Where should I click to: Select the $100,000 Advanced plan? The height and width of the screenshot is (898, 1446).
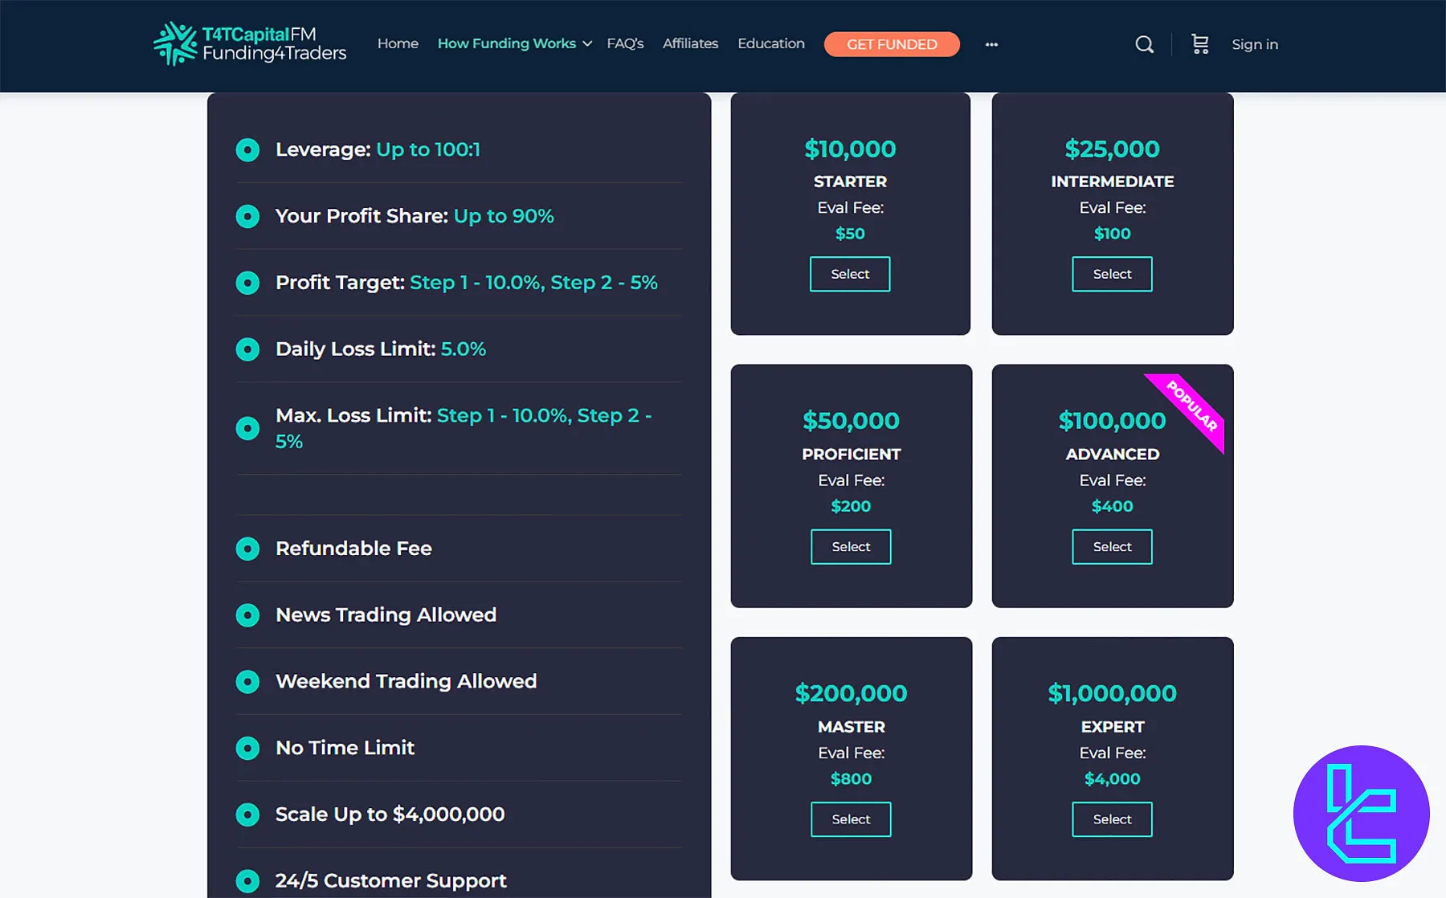pos(1111,546)
